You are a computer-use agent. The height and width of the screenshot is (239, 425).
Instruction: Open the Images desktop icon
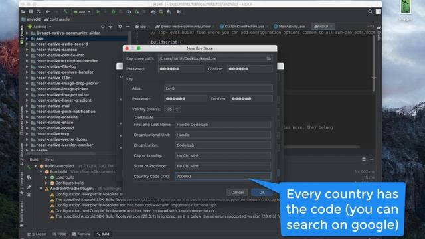(406, 11)
